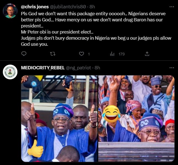Share the chris jones tweet
Screen dimensions: 178x165
click(x=147, y=54)
